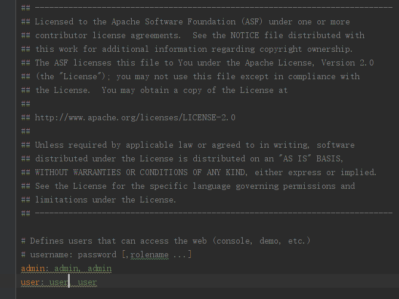The width and height of the screenshot is (399, 299).
Task: Click 'this work for additional information' line
Action: click(x=187, y=49)
